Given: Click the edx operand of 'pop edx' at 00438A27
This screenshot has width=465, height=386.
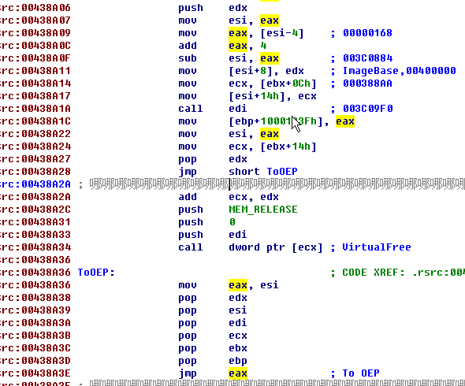Looking at the screenshot, I should (x=238, y=159).
